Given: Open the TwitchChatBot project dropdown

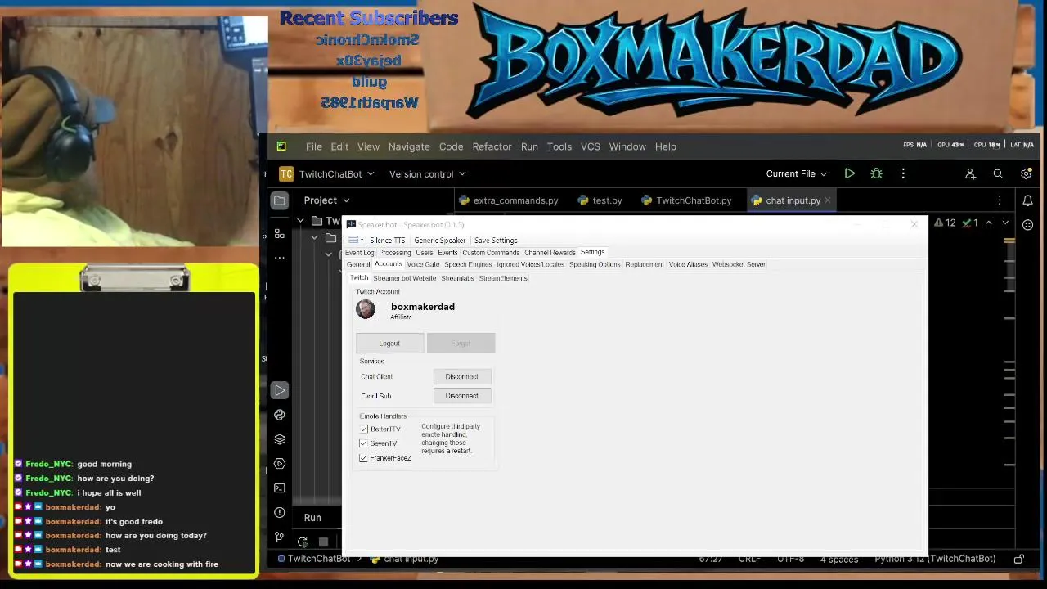Looking at the screenshot, I should (x=336, y=173).
